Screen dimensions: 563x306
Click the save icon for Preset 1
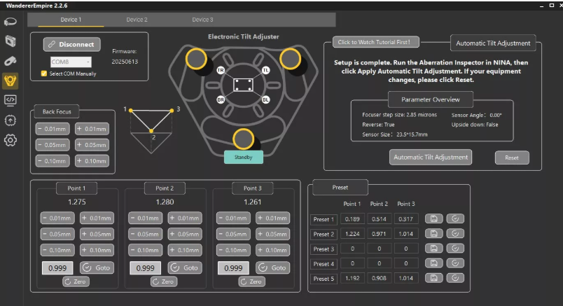[433, 219]
